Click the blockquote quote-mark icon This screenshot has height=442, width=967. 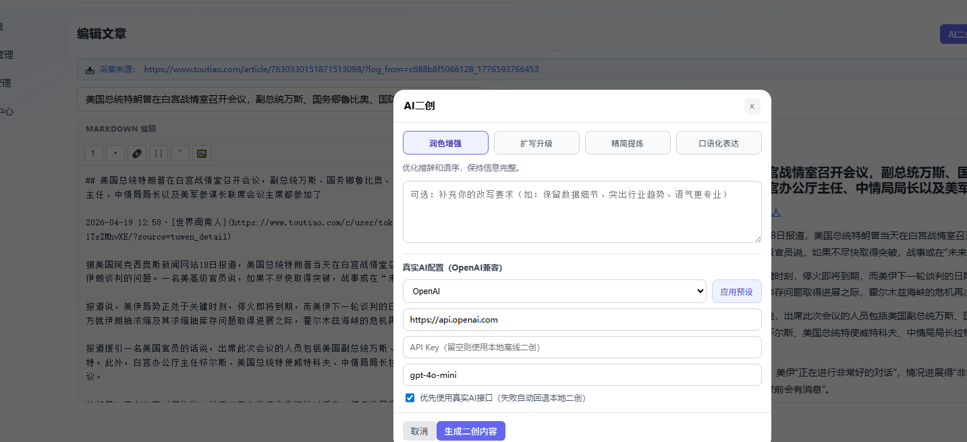(x=179, y=153)
